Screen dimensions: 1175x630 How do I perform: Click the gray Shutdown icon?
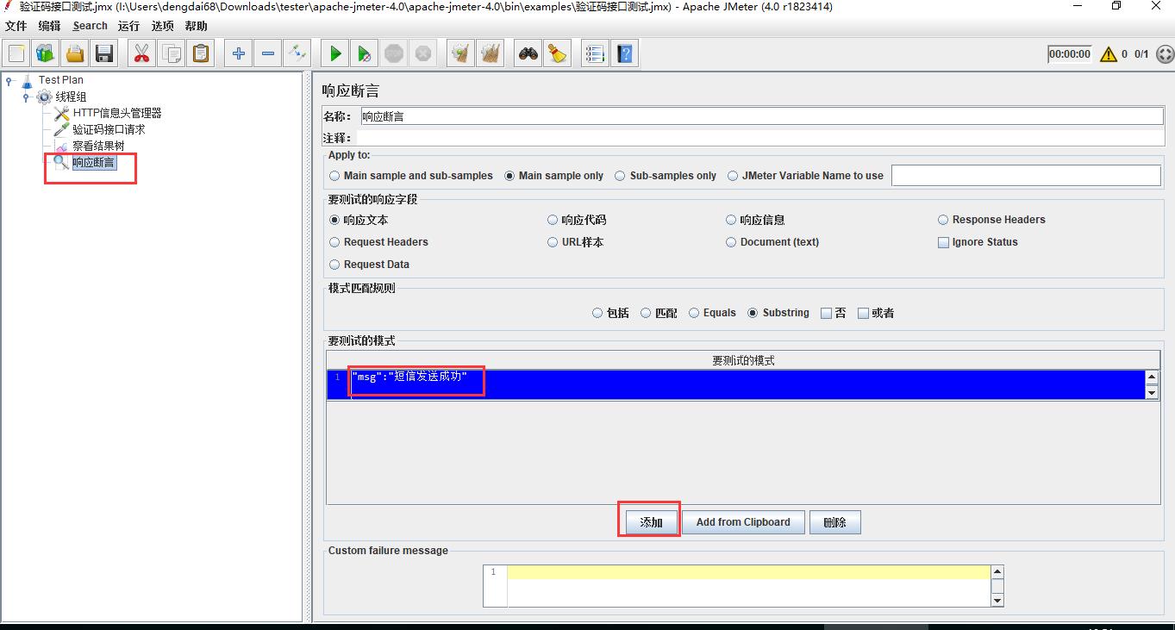click(423, 53)
